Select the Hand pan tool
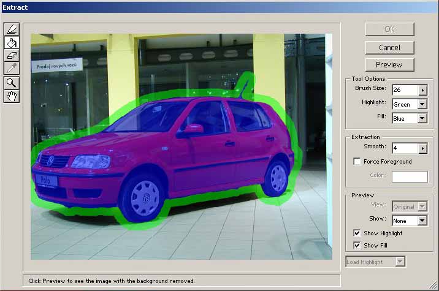 12,96
